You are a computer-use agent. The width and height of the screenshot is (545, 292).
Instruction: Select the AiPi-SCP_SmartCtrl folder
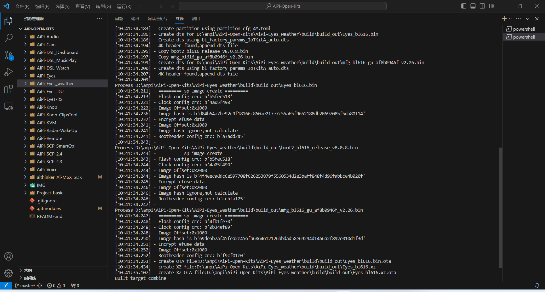tap(56, 146)
